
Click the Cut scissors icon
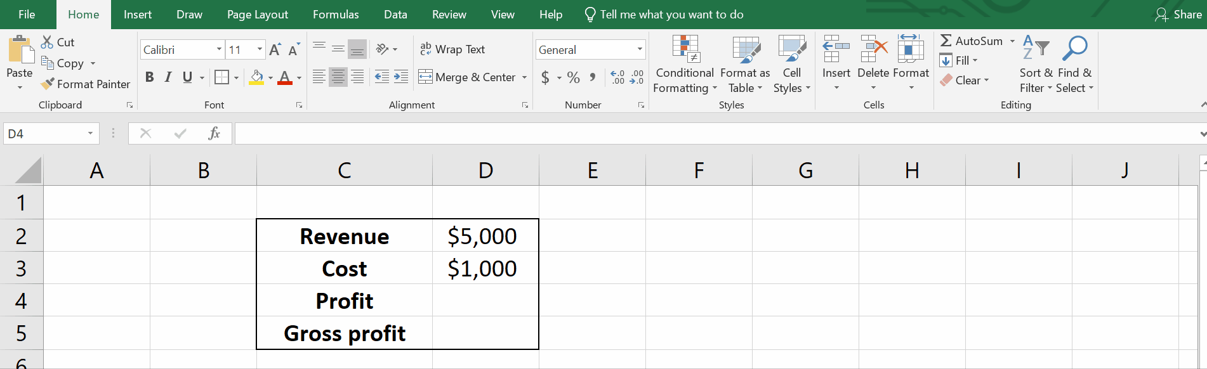click(x=47, y=42)
